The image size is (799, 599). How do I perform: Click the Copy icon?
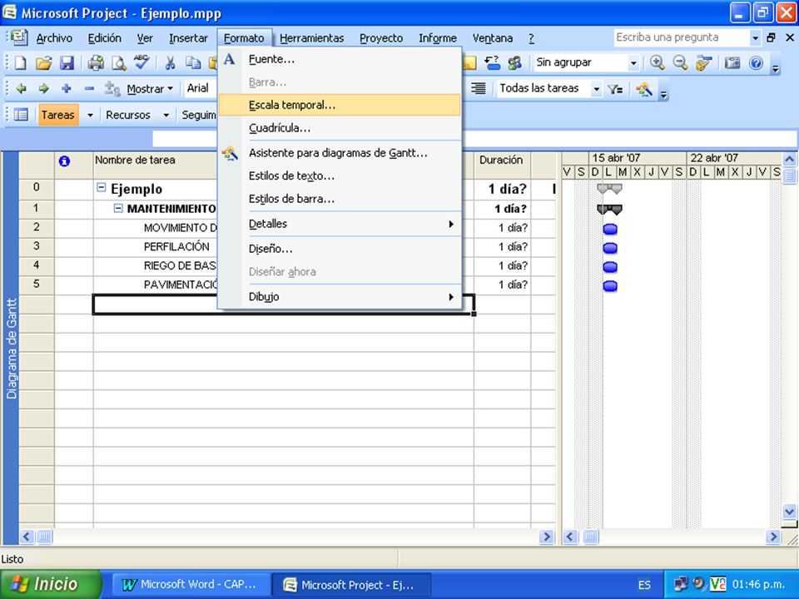[193, 62]
